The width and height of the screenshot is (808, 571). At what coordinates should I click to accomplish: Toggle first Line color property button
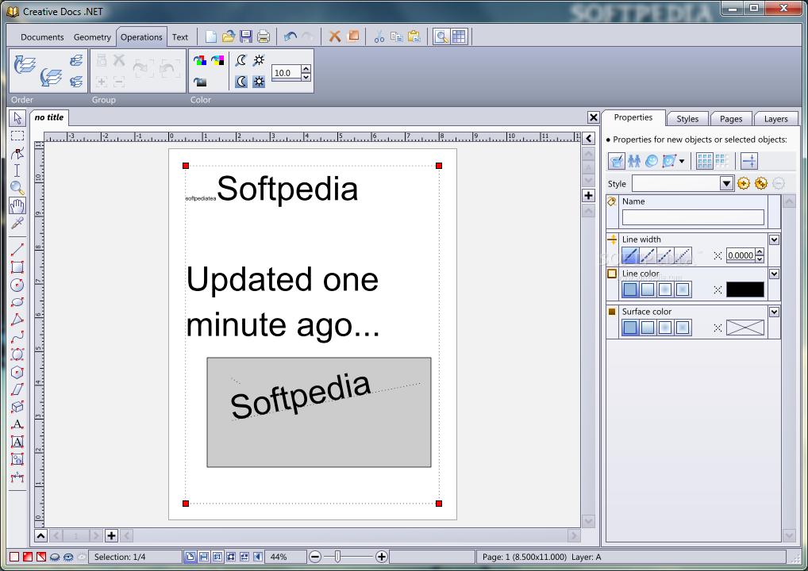(630, 289)
